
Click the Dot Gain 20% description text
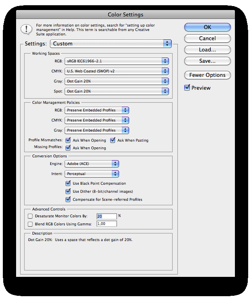[80, 240]
